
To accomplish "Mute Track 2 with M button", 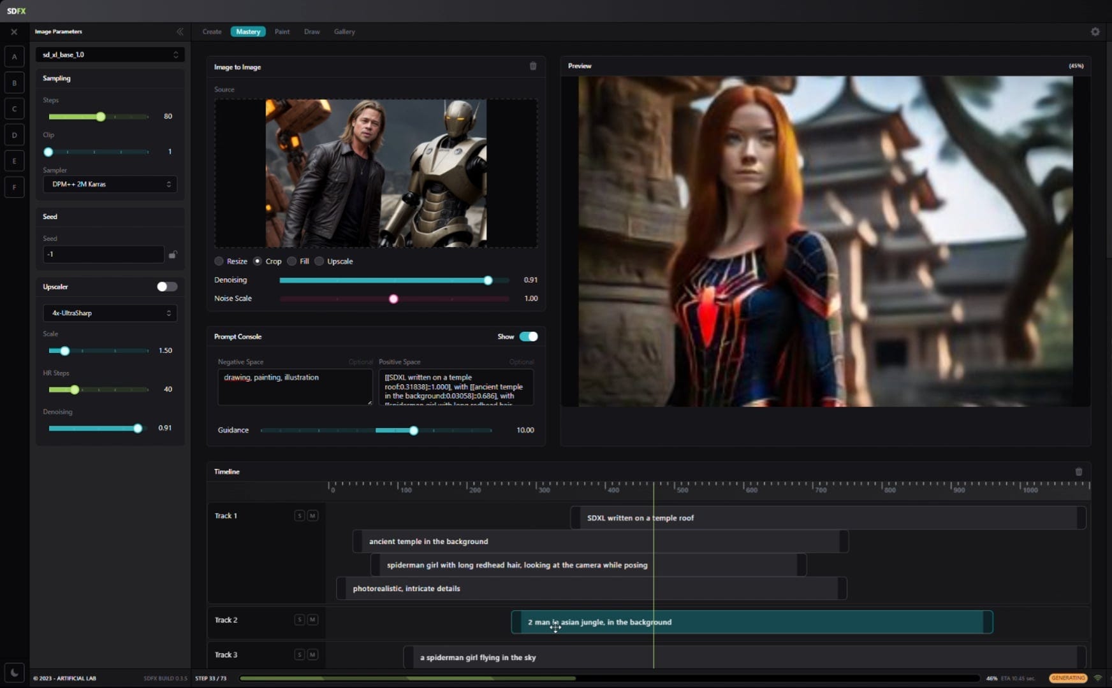I will click(312, 620).
